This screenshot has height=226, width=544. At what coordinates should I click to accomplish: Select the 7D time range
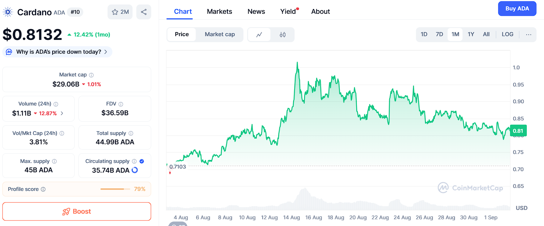(x=439, y=34)
